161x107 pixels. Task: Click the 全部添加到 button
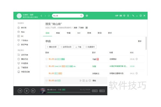click(x=66, y=47)
